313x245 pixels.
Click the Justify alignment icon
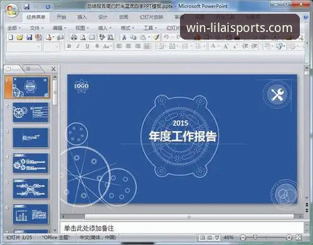pyautogui.click(x=147, y=46)
